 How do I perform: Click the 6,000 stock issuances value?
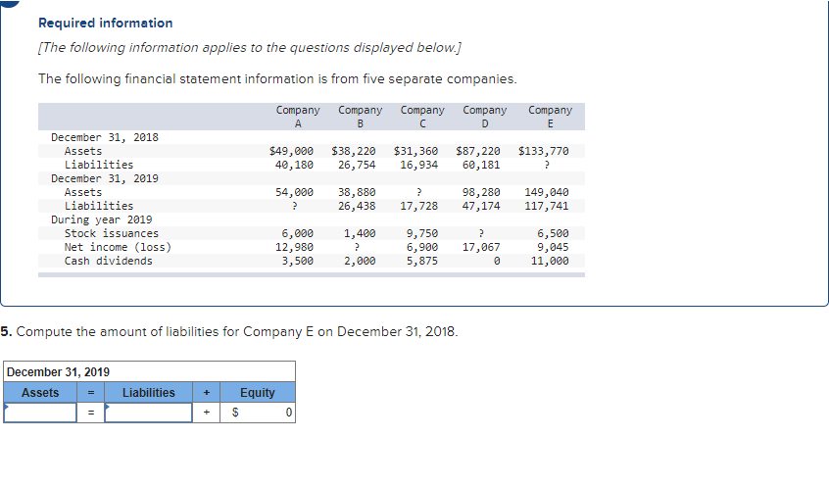click(x=297, y=234)
